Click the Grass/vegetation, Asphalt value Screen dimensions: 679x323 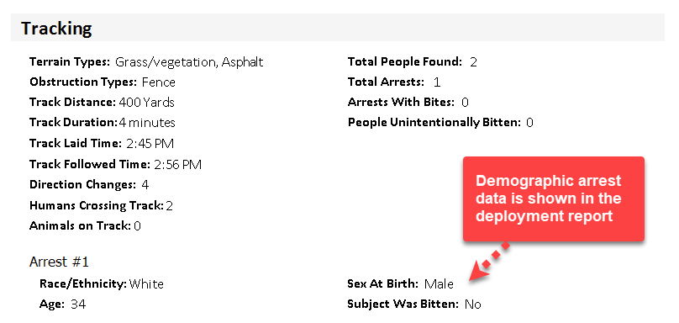189,62
